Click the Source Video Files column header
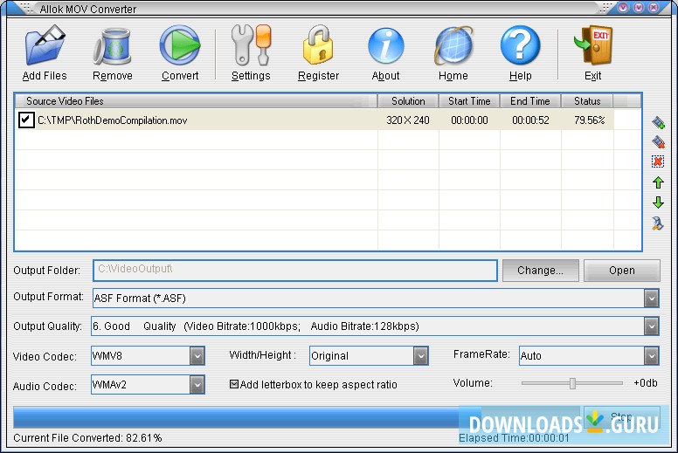Image resolution: width=678 pixels, height=453 pixels. (197, 101)
